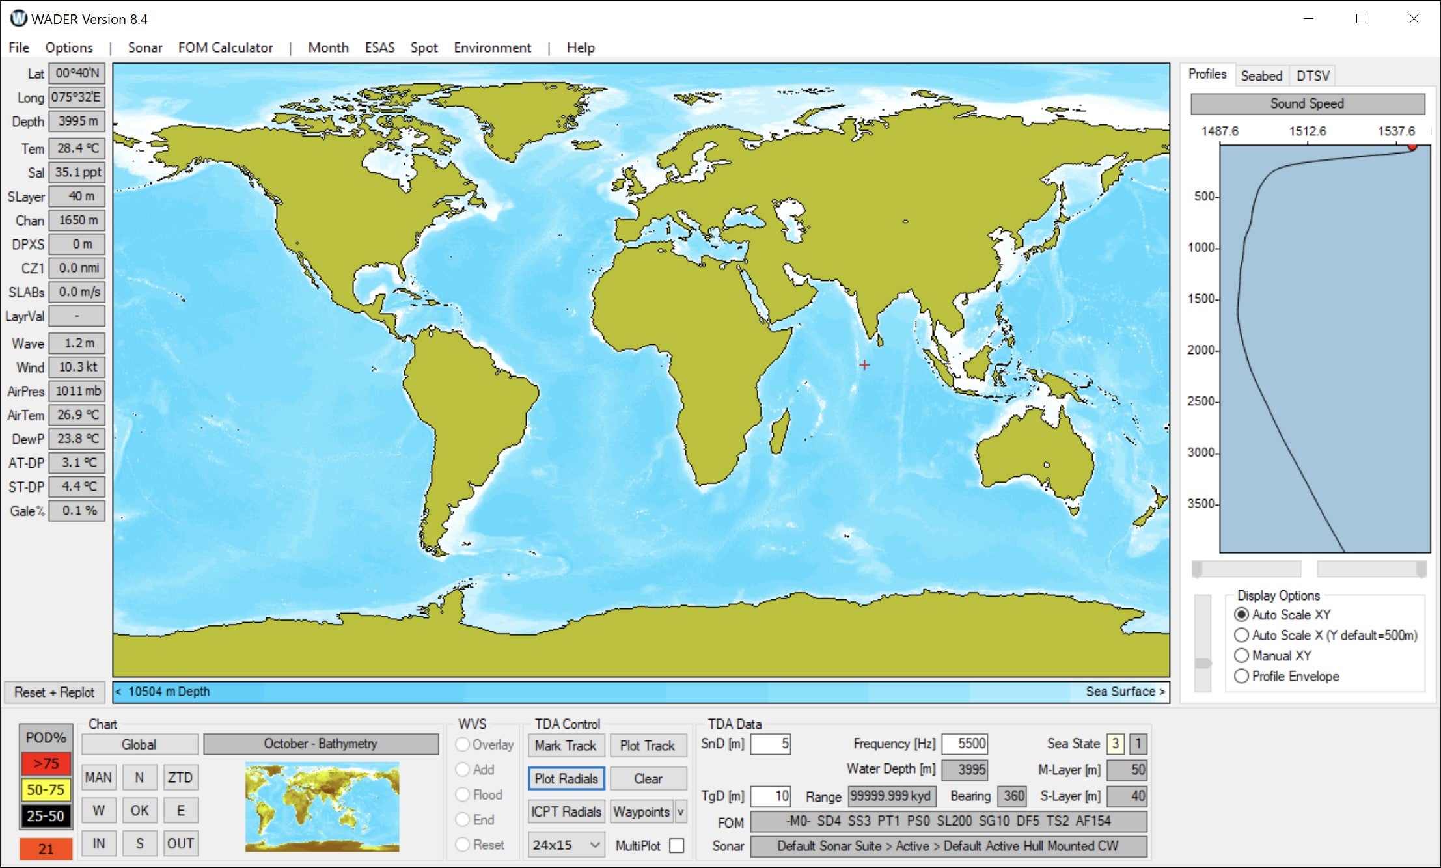Screen dimensions: 1441x868
Task: Click the WADER app logo icon
Action: [18, 18]
